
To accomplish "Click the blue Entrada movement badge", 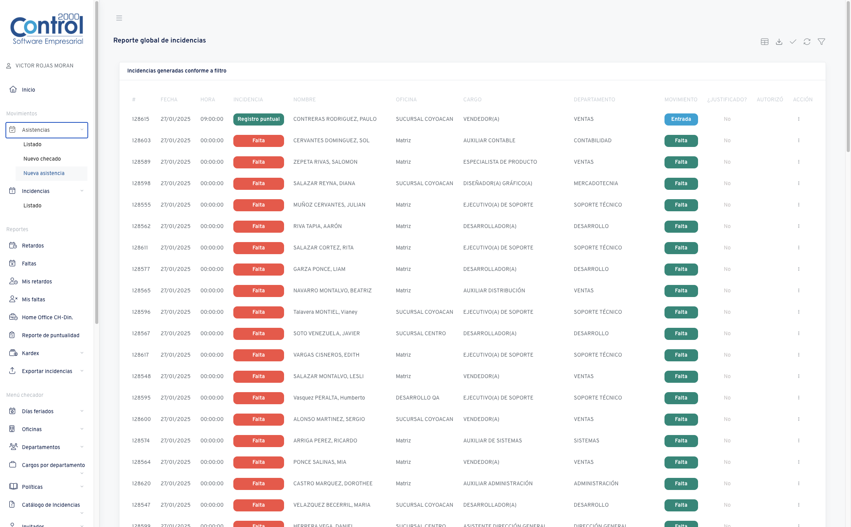I will click(681, 119).
